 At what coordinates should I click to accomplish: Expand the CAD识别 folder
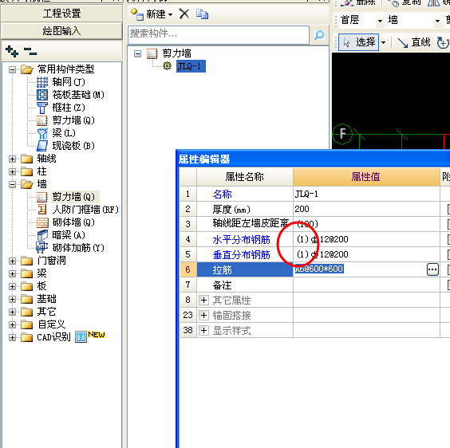12,337
